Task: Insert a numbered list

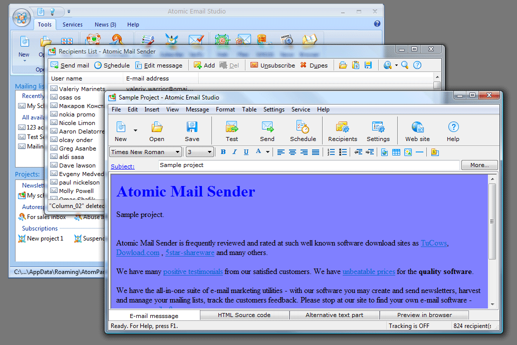Action: click(331, 152)
